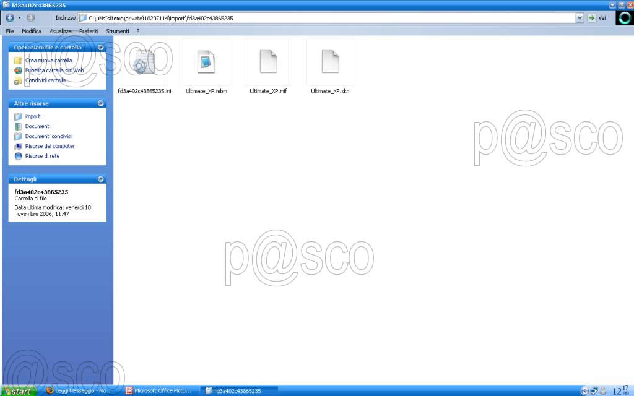The image size is (634, 396).
Task: Open the Preferiti menu
Action: coord(89,31)
